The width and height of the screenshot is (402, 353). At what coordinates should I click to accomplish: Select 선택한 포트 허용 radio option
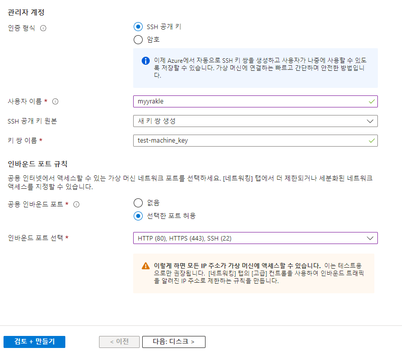(138, 216)
